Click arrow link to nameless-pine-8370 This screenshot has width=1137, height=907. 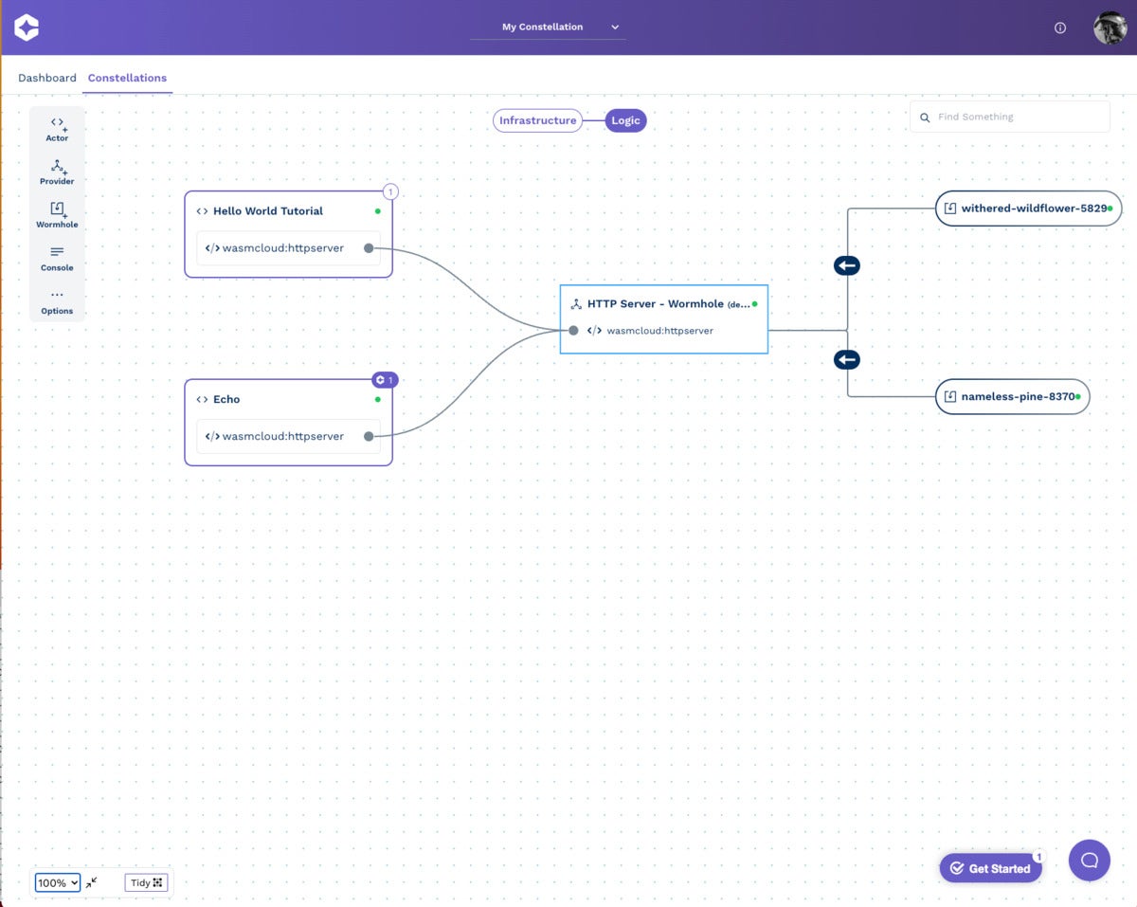(847, 360)
